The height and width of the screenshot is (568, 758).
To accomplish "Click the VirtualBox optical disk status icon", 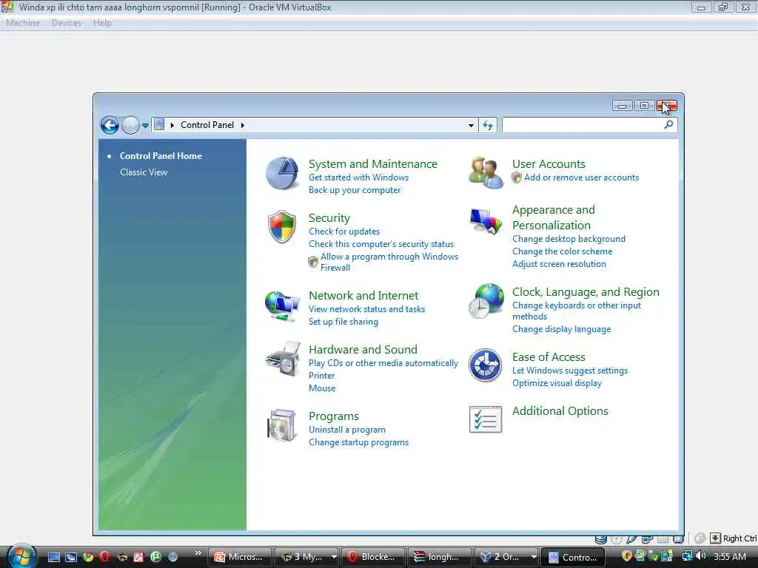I will click(x=617, y=539).
